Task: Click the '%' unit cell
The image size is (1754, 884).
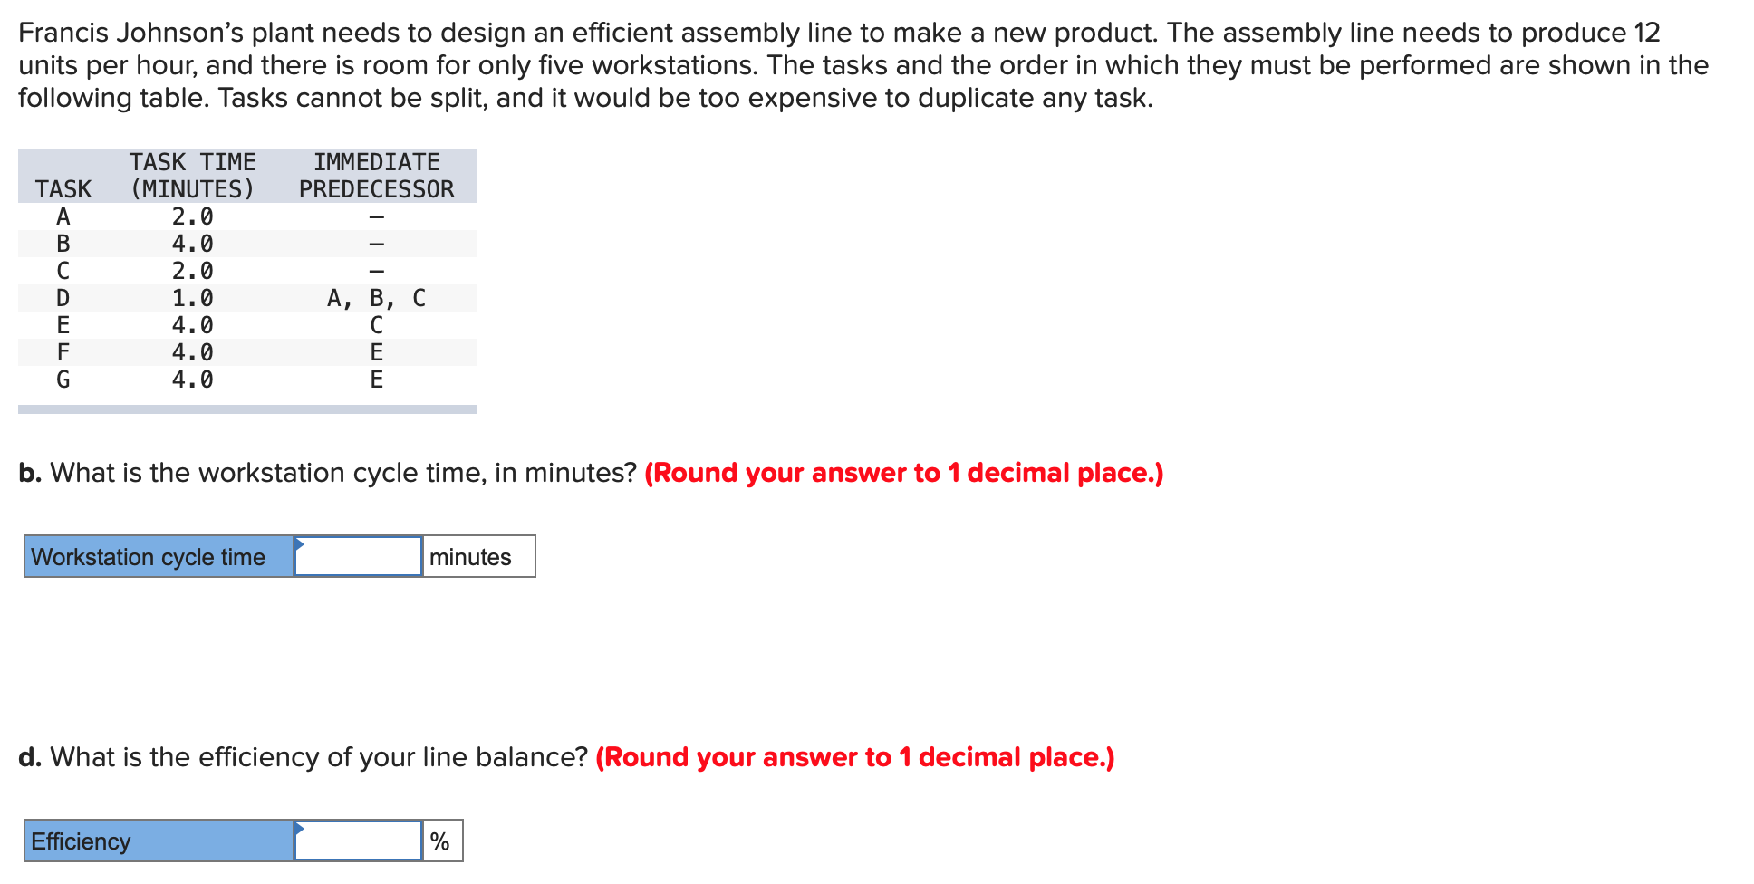Action: tap(441, 841)
